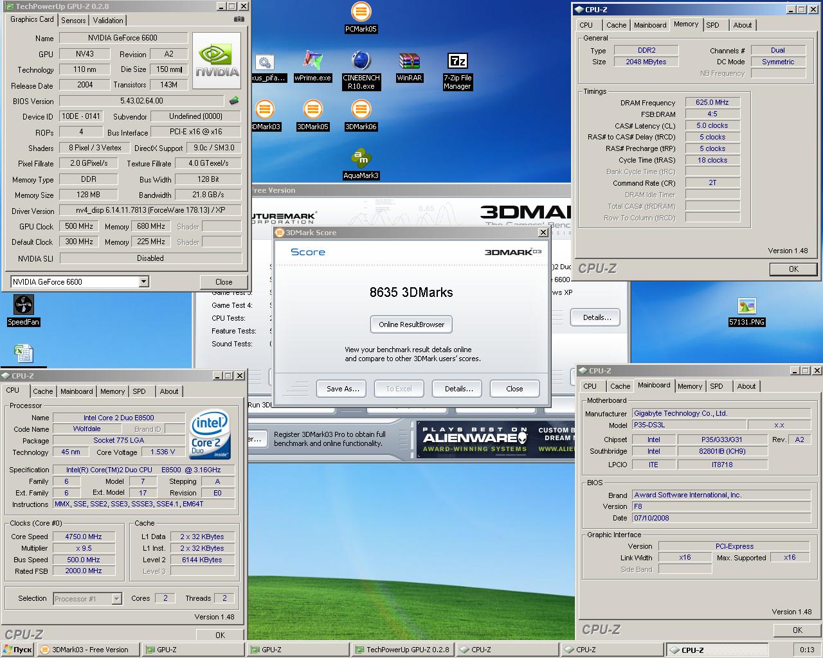Open SPD tab in CPU-Z Memory window
The height and width of the screenshot is (658, 823).
click(x=712, y=25)
